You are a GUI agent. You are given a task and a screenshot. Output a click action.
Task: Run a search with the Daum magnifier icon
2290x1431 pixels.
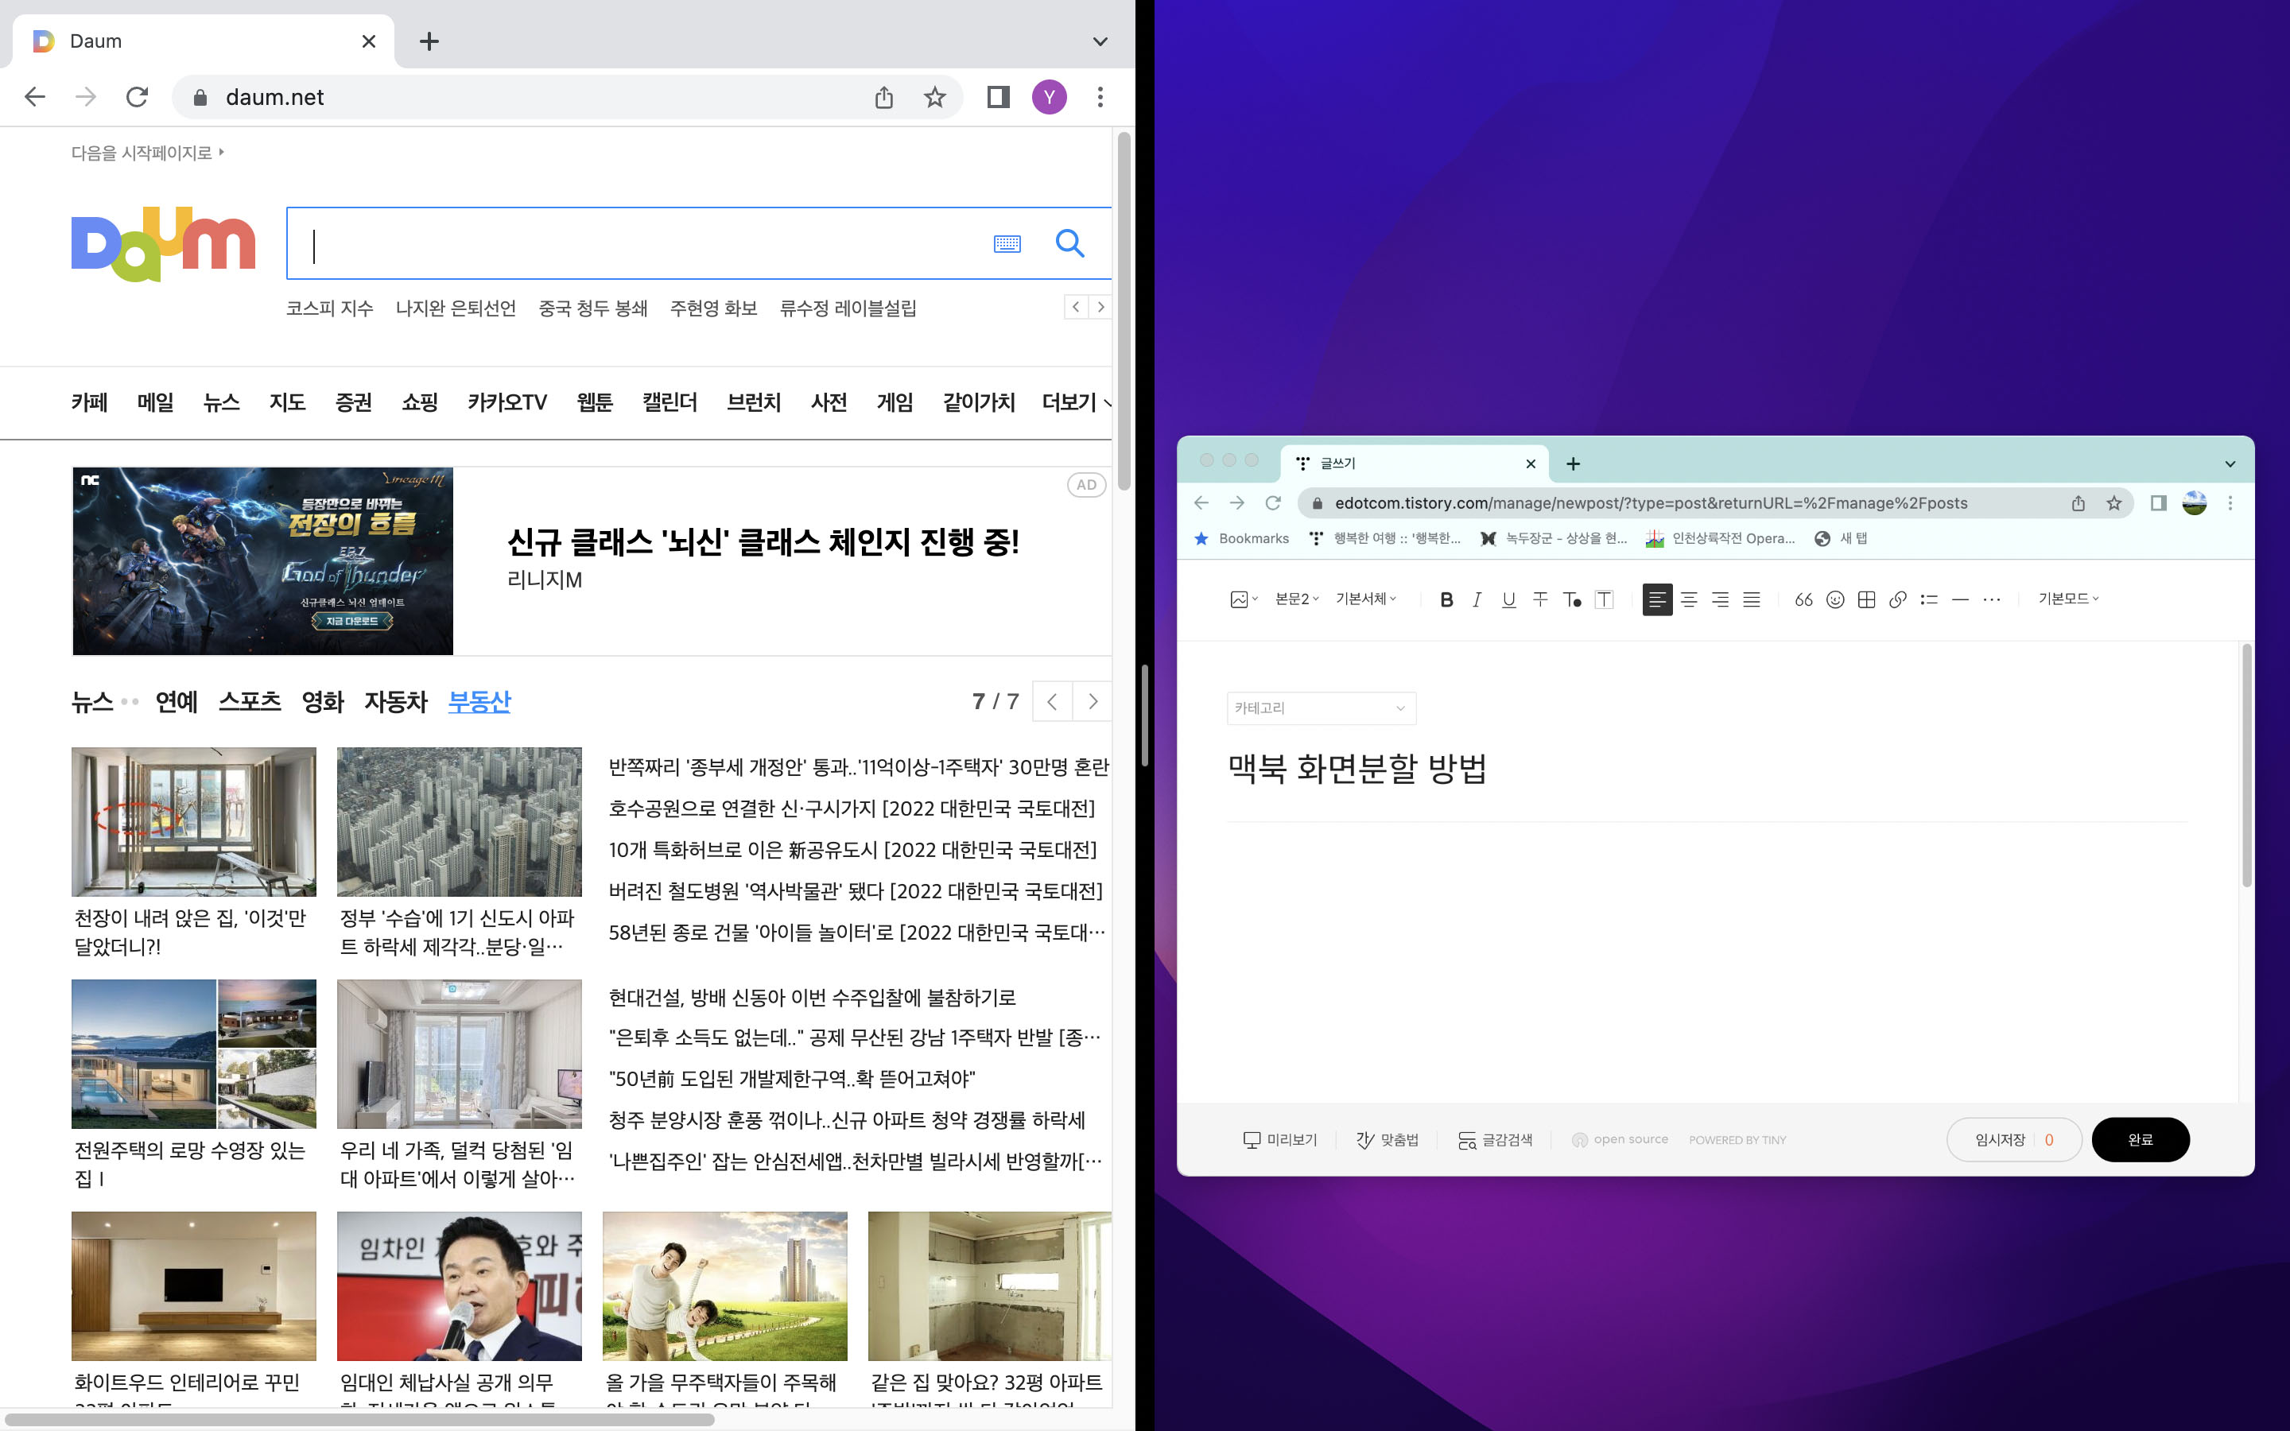pos(1070,243)
